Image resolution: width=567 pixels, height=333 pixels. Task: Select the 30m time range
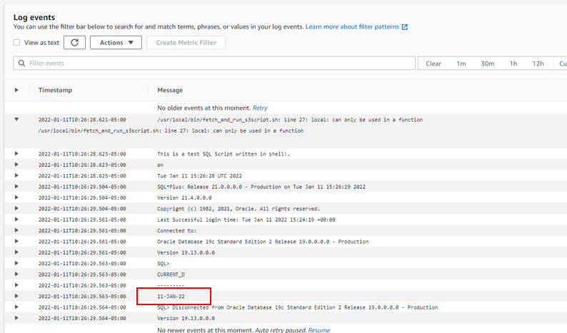click(x=488, y=63)
